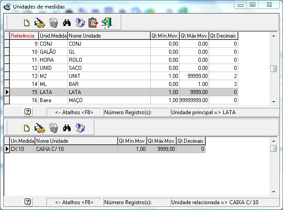Click upper grid Qt.Máx.Mov. column header

coord(194,36)
